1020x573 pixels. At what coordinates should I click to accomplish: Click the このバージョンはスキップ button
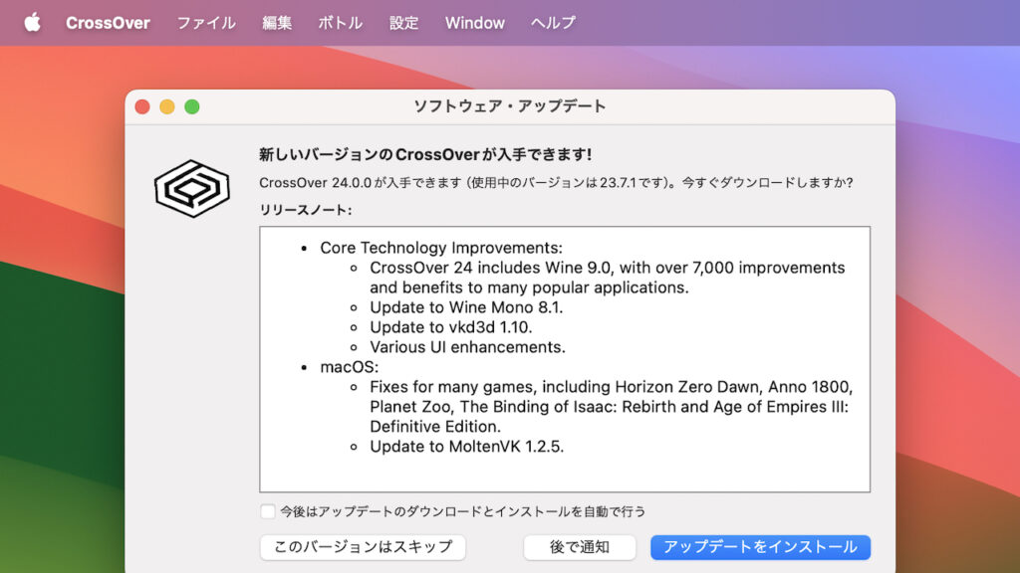(363, 546)
